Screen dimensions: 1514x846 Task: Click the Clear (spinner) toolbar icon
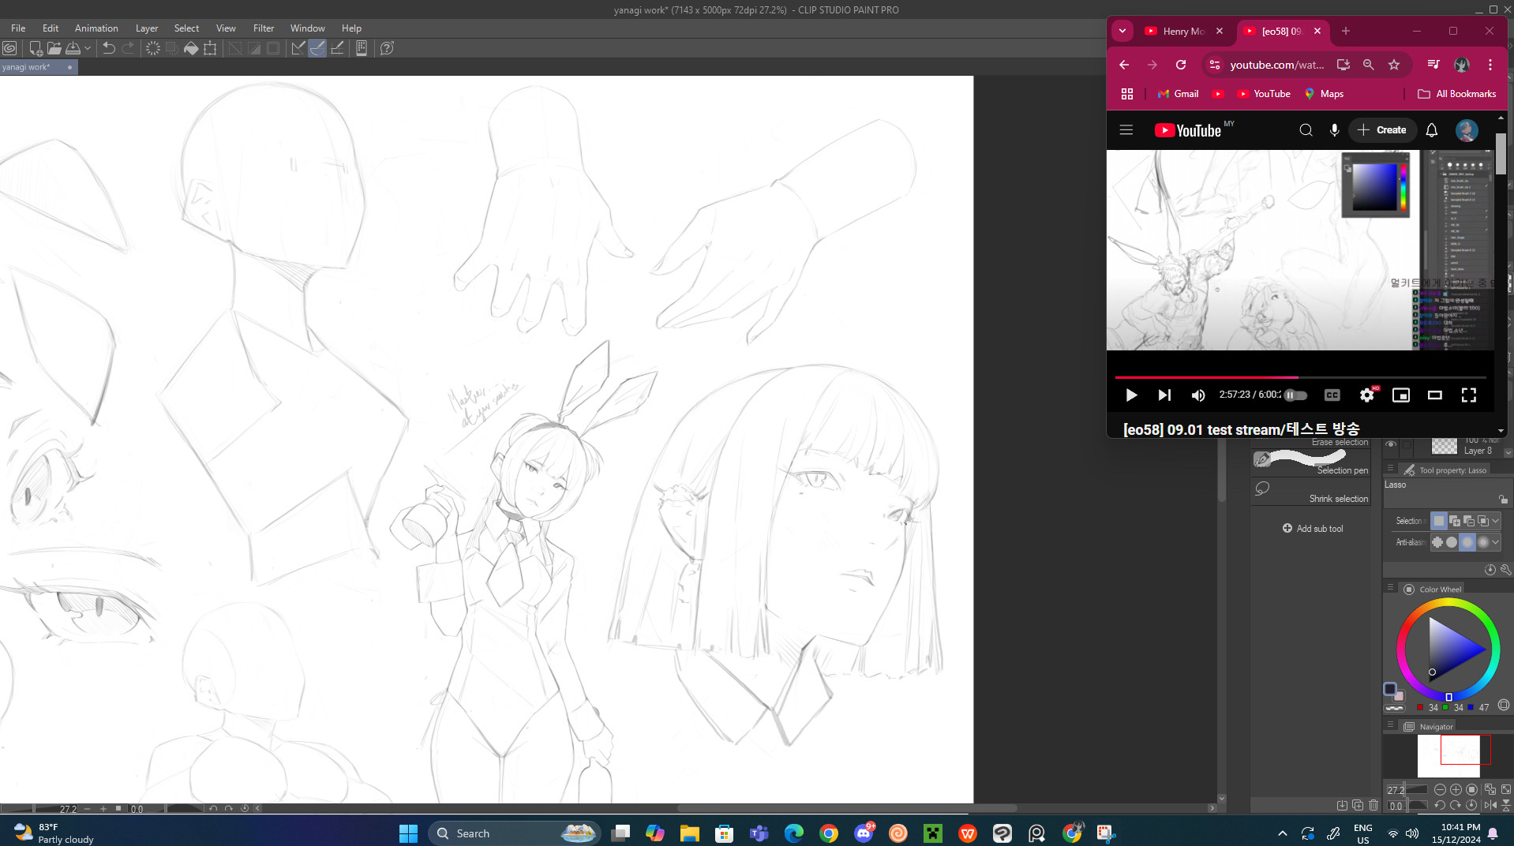click(x=152, y=48)
